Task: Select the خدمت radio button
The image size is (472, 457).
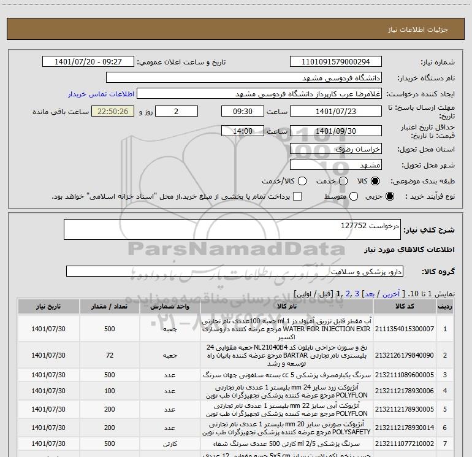Action: pos(343,181)
